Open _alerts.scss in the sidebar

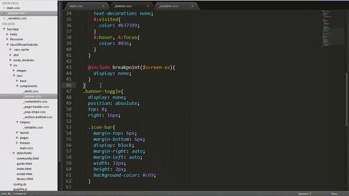(x=31, y=91)
